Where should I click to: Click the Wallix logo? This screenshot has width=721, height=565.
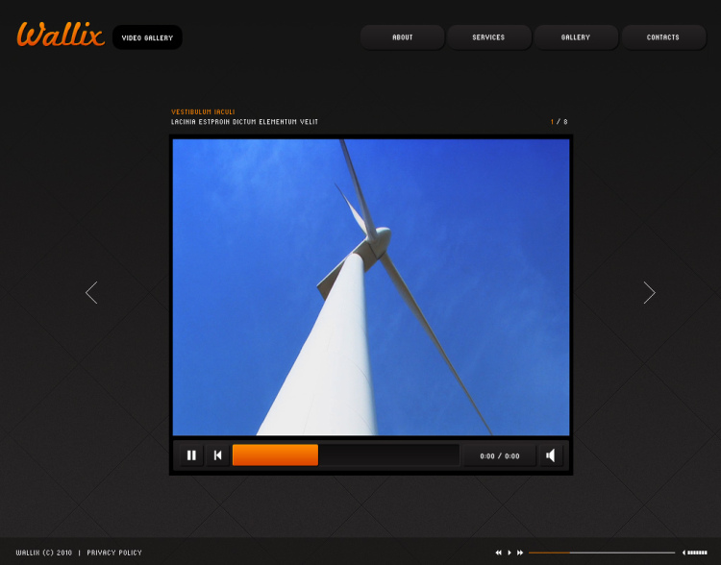[x=61, y=35]
